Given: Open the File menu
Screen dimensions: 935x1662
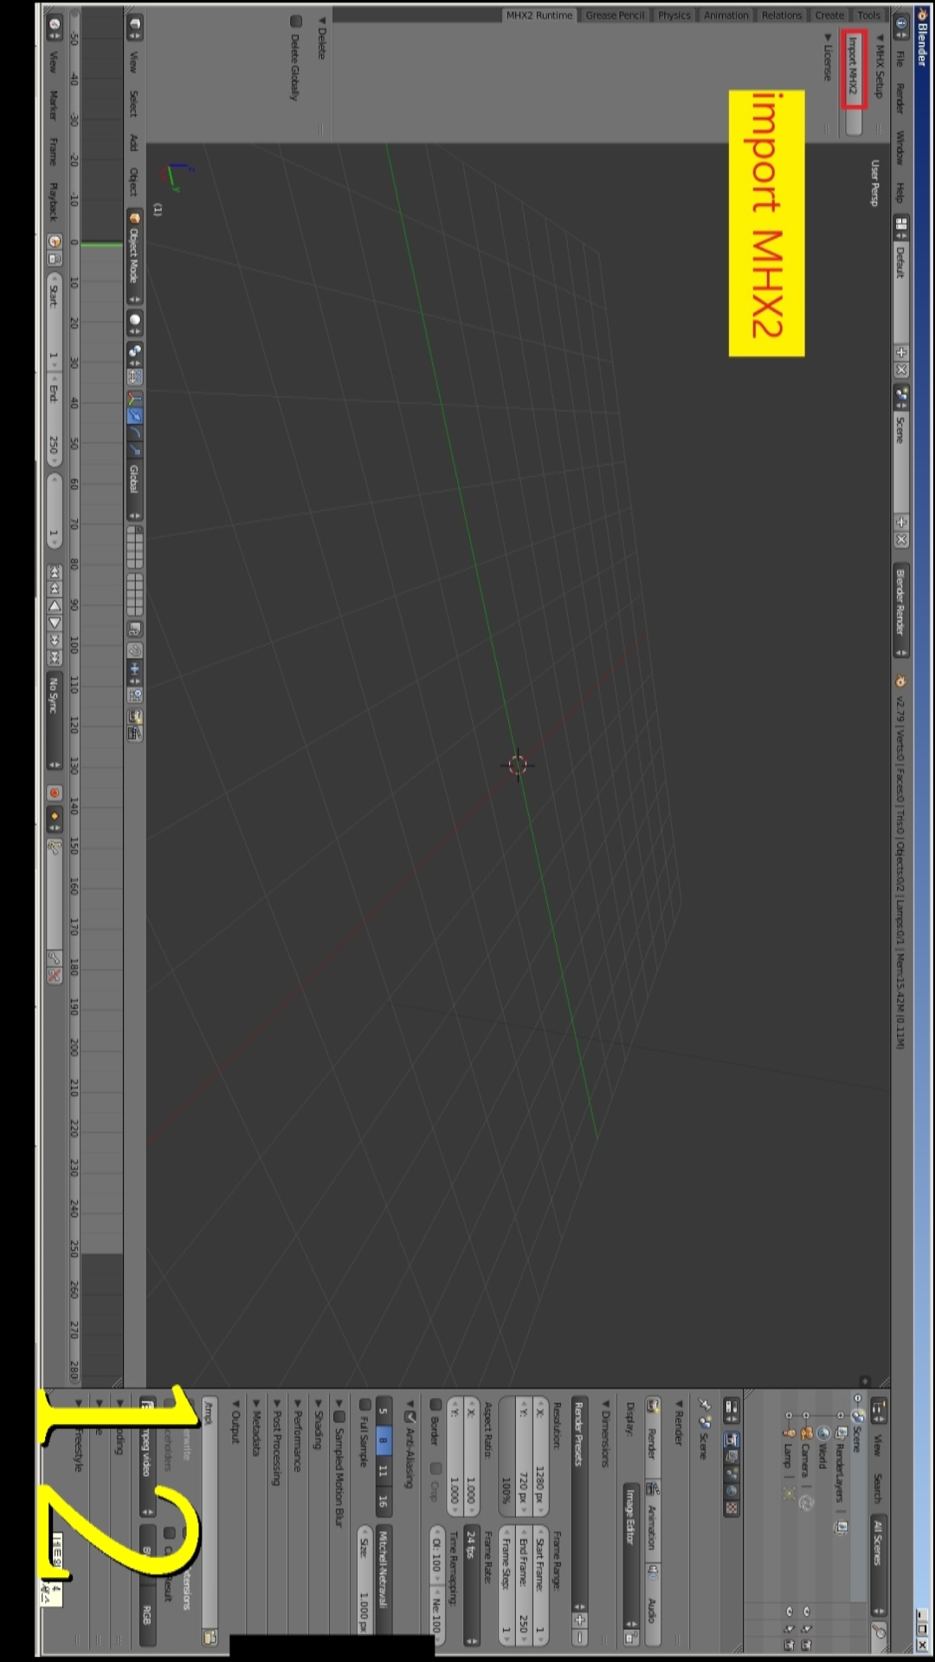Looking at the screenshot, I should point(900,59).
